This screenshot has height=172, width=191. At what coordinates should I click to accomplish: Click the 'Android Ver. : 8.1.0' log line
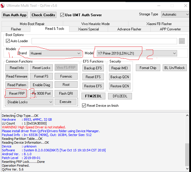coord(17,154)
